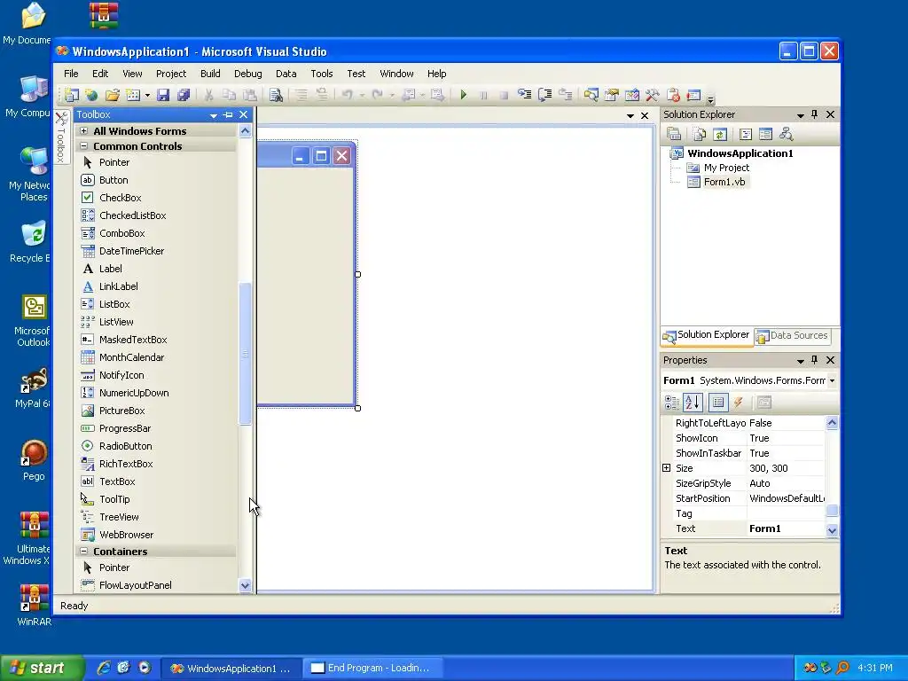
Task: Click the Save All stacked disks icon
Action: 184,95
